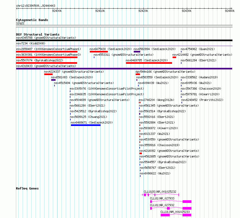The image size is (240, 218).
Task: Open the CLLU1OS|NM_001025232 gene label
Action: pyautogui.click(x=160, y=192)
